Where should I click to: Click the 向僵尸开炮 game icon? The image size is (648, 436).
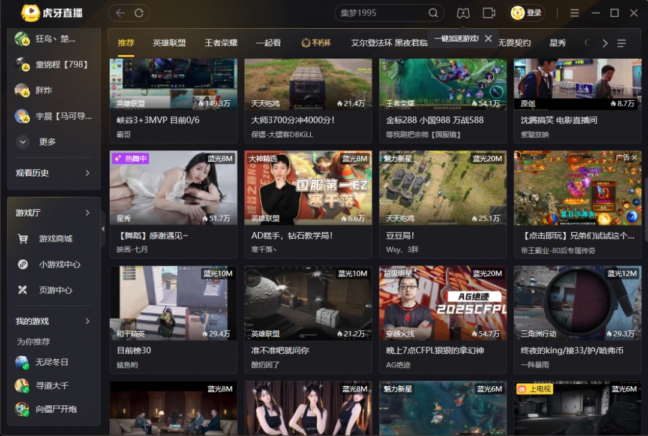[x=22, y=409]
